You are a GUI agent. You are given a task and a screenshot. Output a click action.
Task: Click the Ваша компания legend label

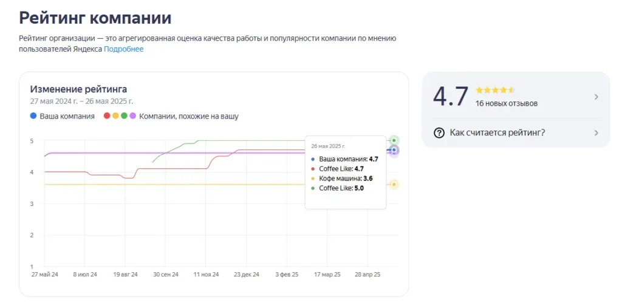tap(67, 117)
